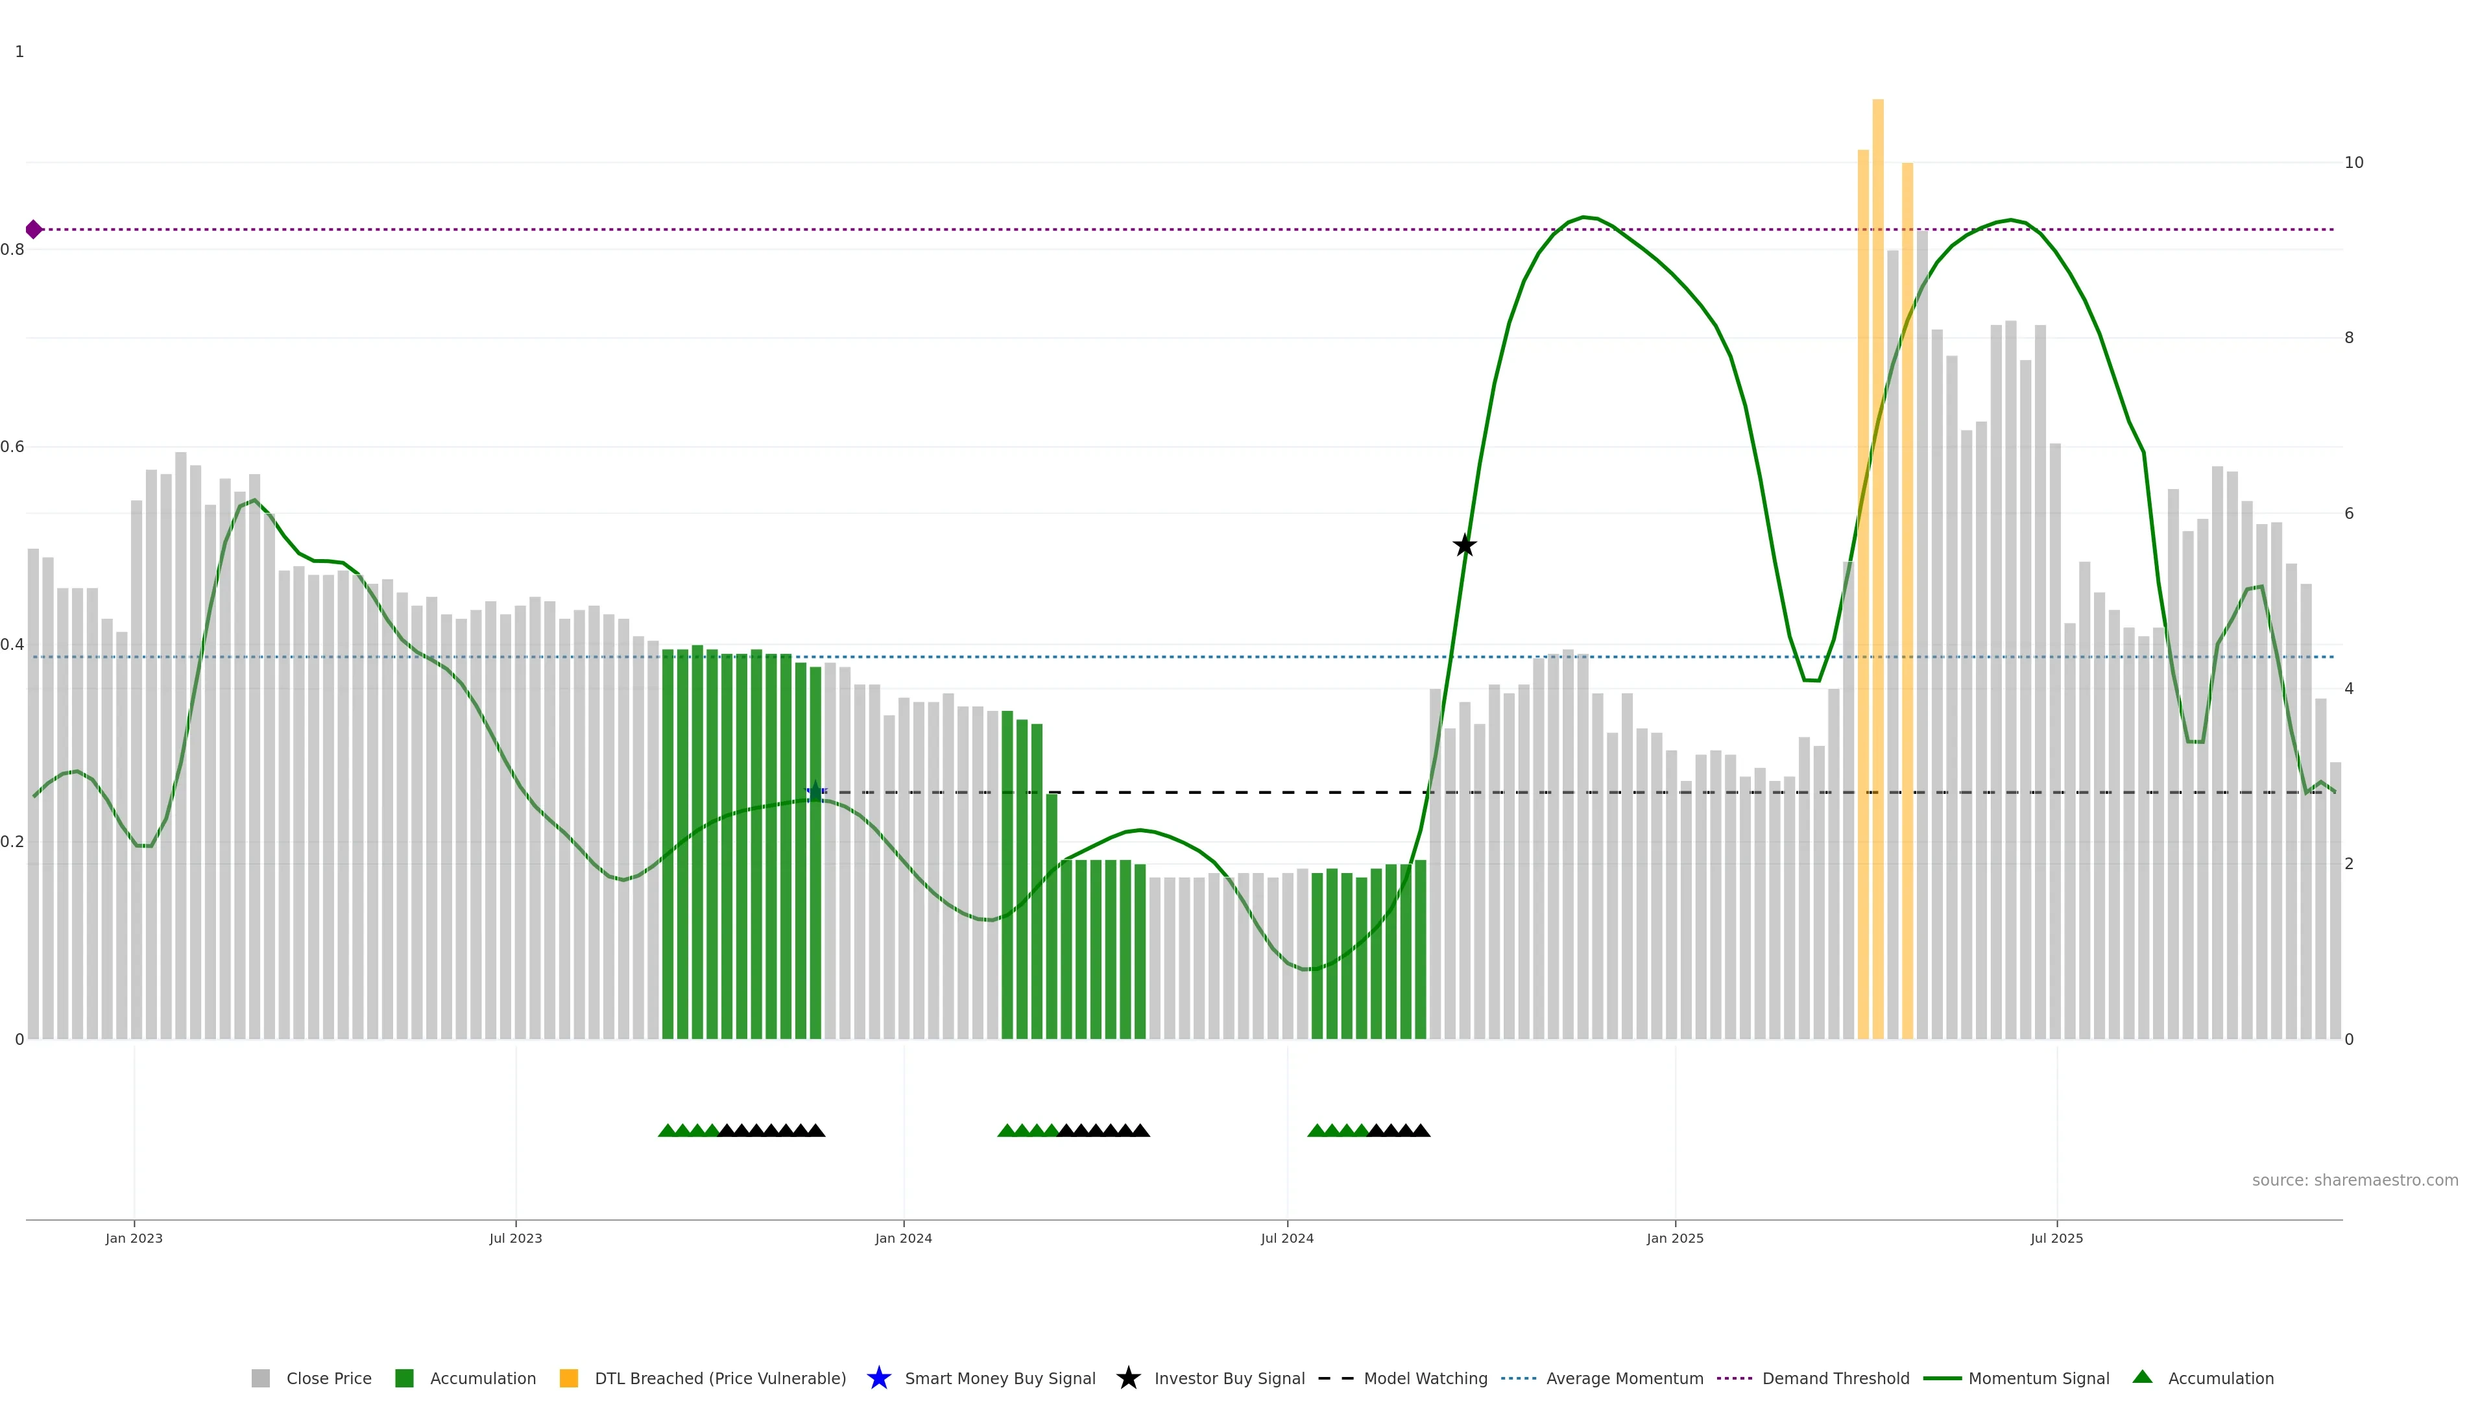The width and height of the screenshot is (2491, 1401).
Task: Click the black Investor Buy star on the momentum curve
Action: [1464, 545]
